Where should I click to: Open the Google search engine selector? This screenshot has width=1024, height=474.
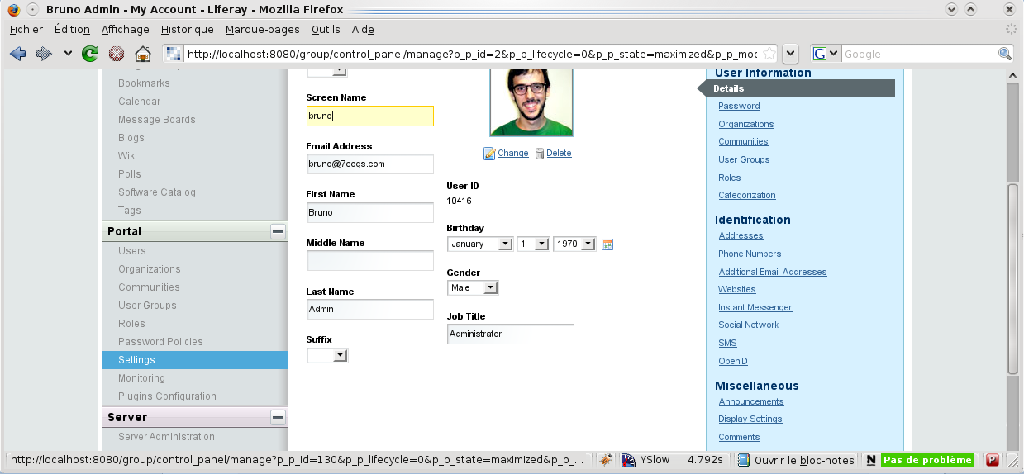(826, 54)
